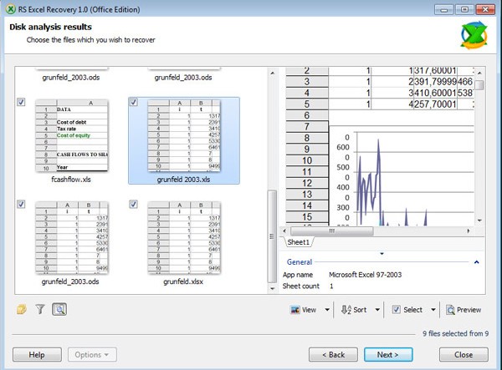Click the copy files icon bottom toolbar
Viewport: 502px width, 370px height.
tap(22, 309)
